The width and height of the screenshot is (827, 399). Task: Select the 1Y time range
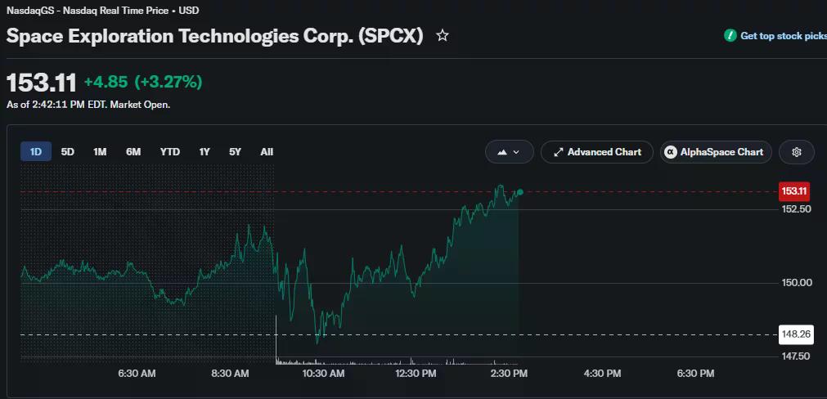pyautogui.click(x=205, y=152)
